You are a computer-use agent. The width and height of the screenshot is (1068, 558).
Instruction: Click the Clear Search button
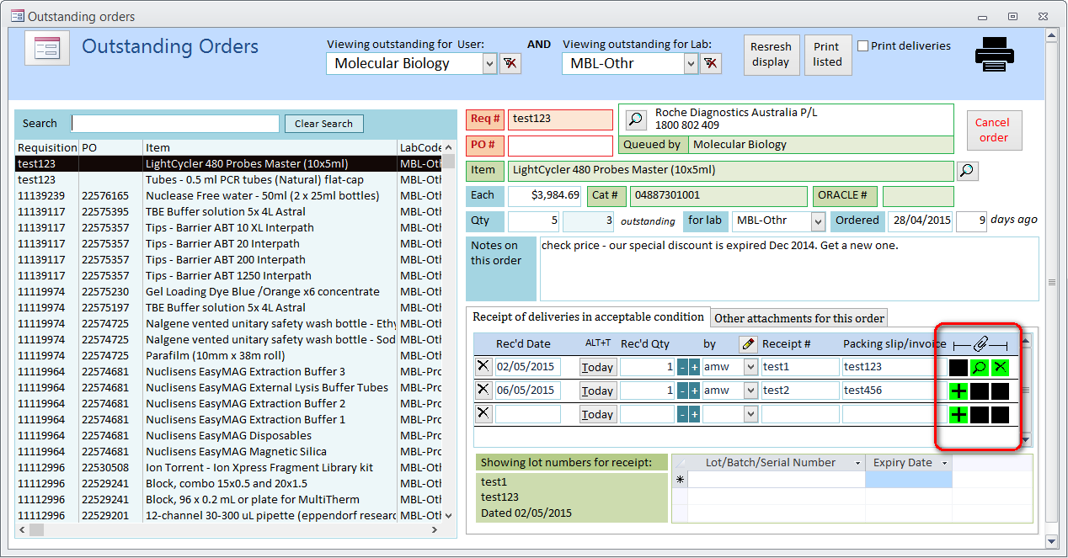[x=323, y=124]
